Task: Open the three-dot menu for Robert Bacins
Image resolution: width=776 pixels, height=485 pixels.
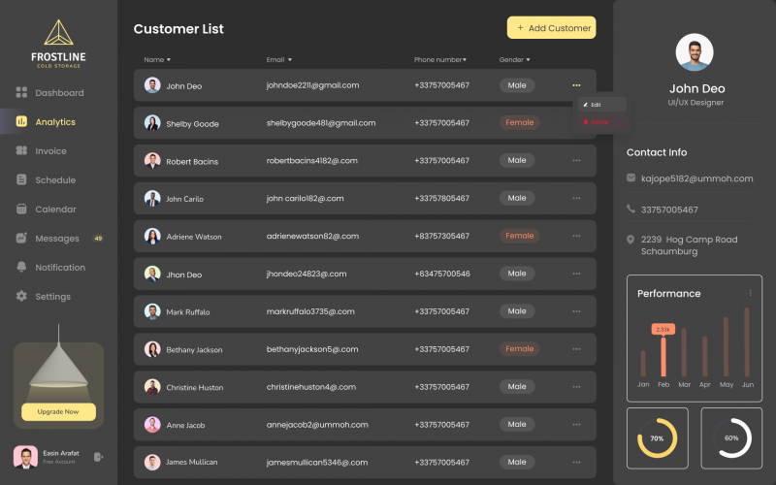Action: point(576,160)
